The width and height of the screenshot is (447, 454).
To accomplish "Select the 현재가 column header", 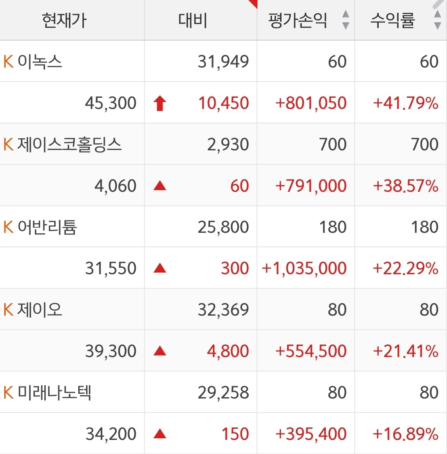I will tap(64, 20).
